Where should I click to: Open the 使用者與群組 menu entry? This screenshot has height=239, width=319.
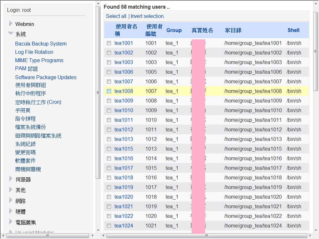[x=30, y=85]
